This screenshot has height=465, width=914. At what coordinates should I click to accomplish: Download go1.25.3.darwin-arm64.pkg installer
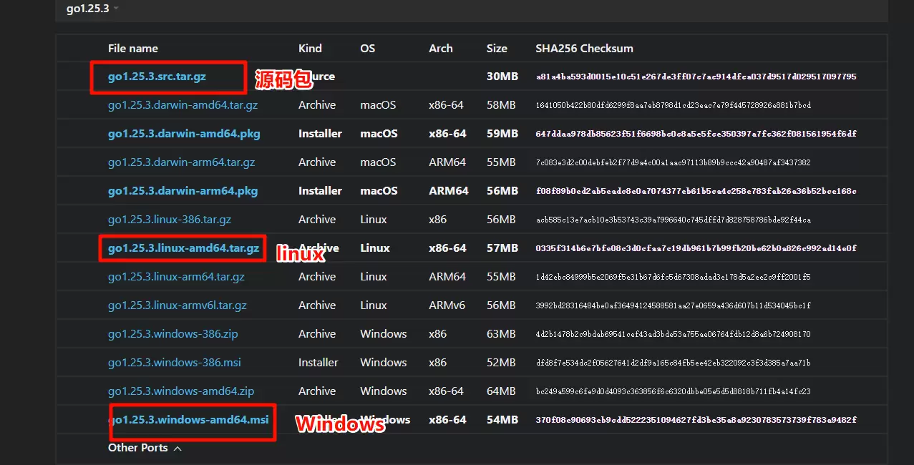point(183,191)
